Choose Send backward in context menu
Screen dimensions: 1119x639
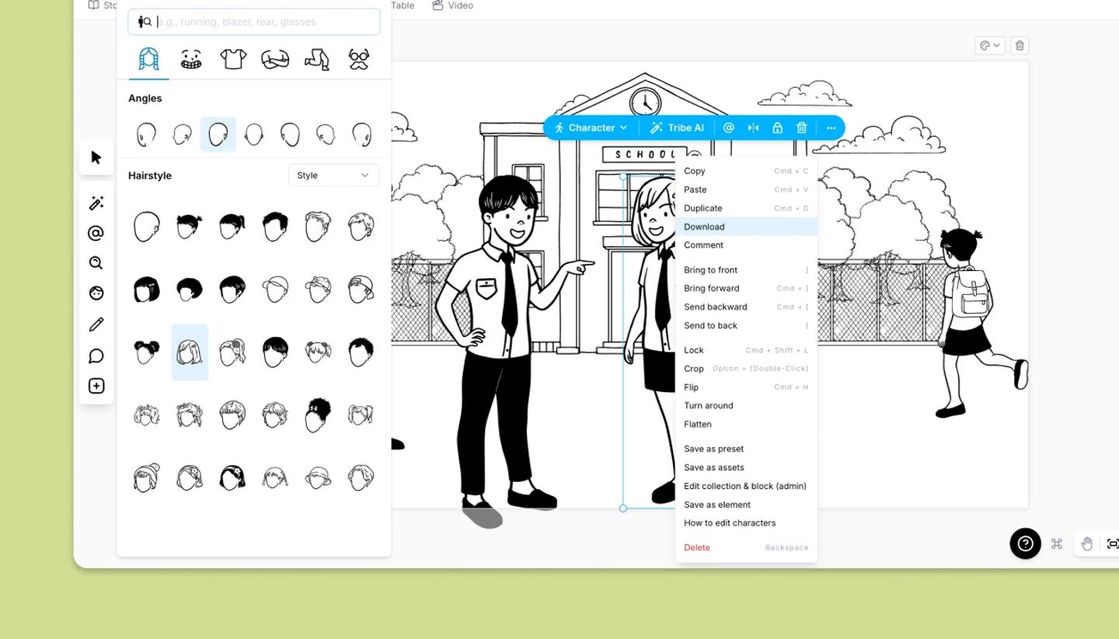[746, 307]
